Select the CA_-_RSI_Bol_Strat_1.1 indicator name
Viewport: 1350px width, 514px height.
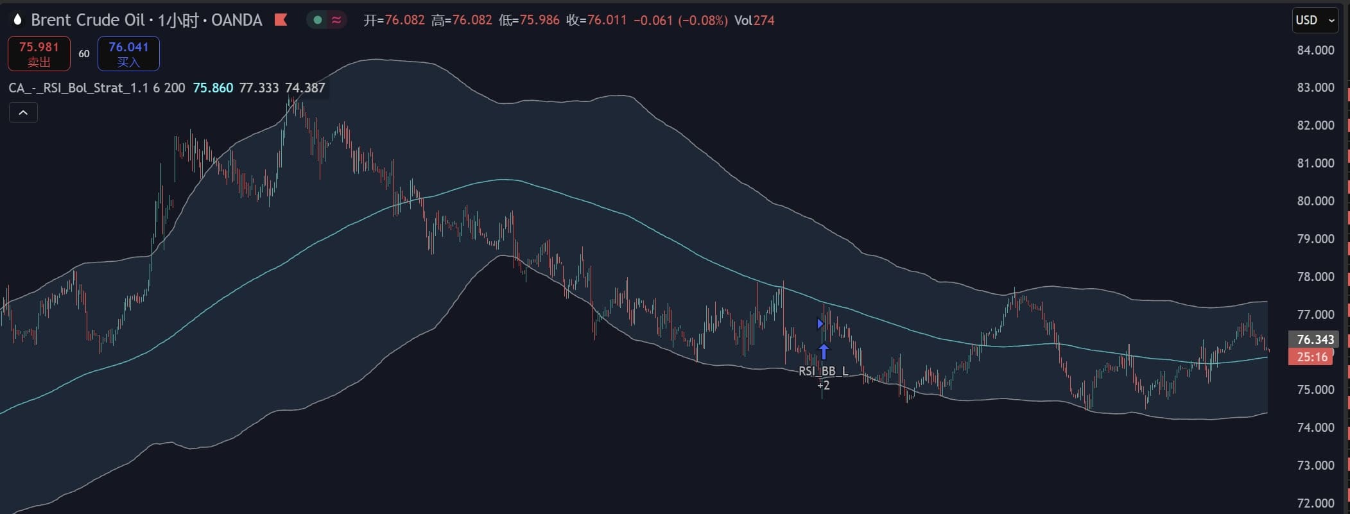coord(78,88)
